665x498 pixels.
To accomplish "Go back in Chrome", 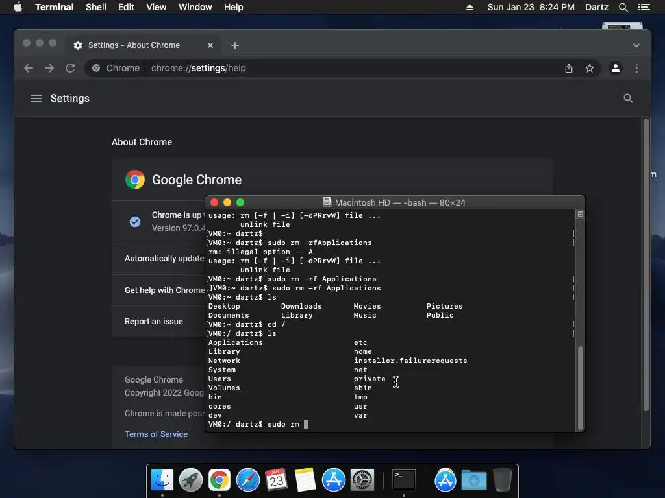I will pos(29,68).
